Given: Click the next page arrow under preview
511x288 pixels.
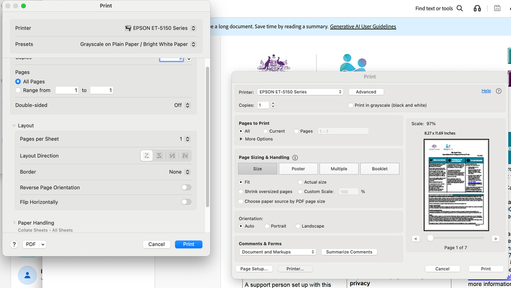Looking at the screenshot, I should pos(495,239).
